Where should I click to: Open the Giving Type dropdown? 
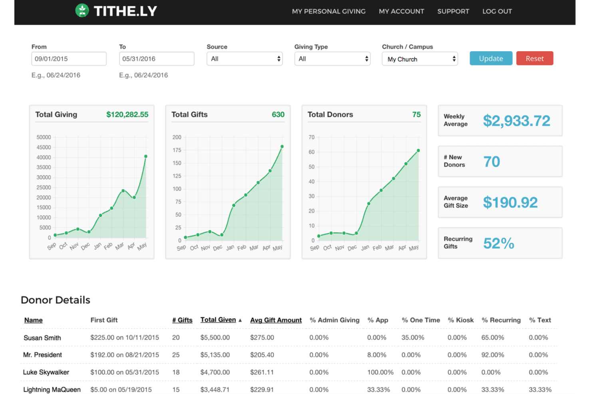[332, 59]
